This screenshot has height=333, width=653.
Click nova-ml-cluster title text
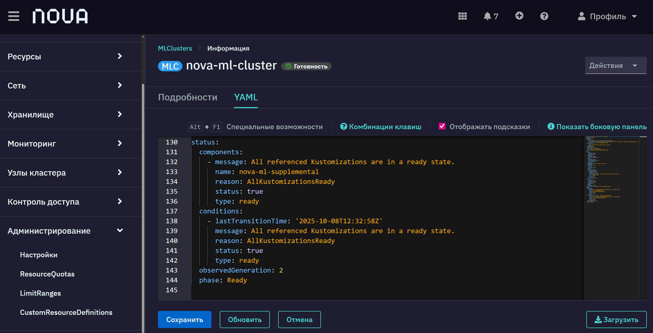click(x=231, y=65)
